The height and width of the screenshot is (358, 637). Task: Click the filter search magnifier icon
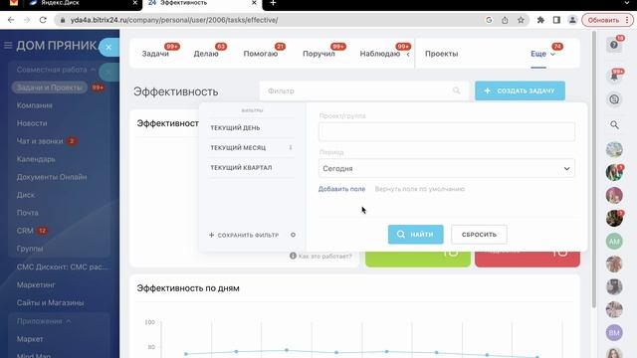click(x=456, y=90)
